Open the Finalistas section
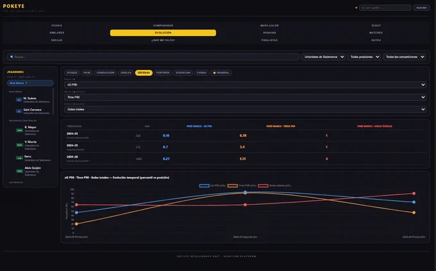This screenshot has width=436, height=271. click(x=269, y=40)
